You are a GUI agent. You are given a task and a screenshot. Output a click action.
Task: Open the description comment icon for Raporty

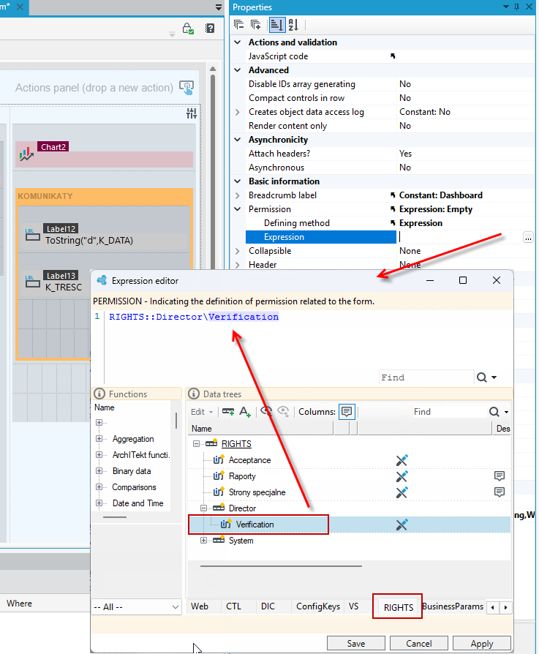click(x=499, y=476)
